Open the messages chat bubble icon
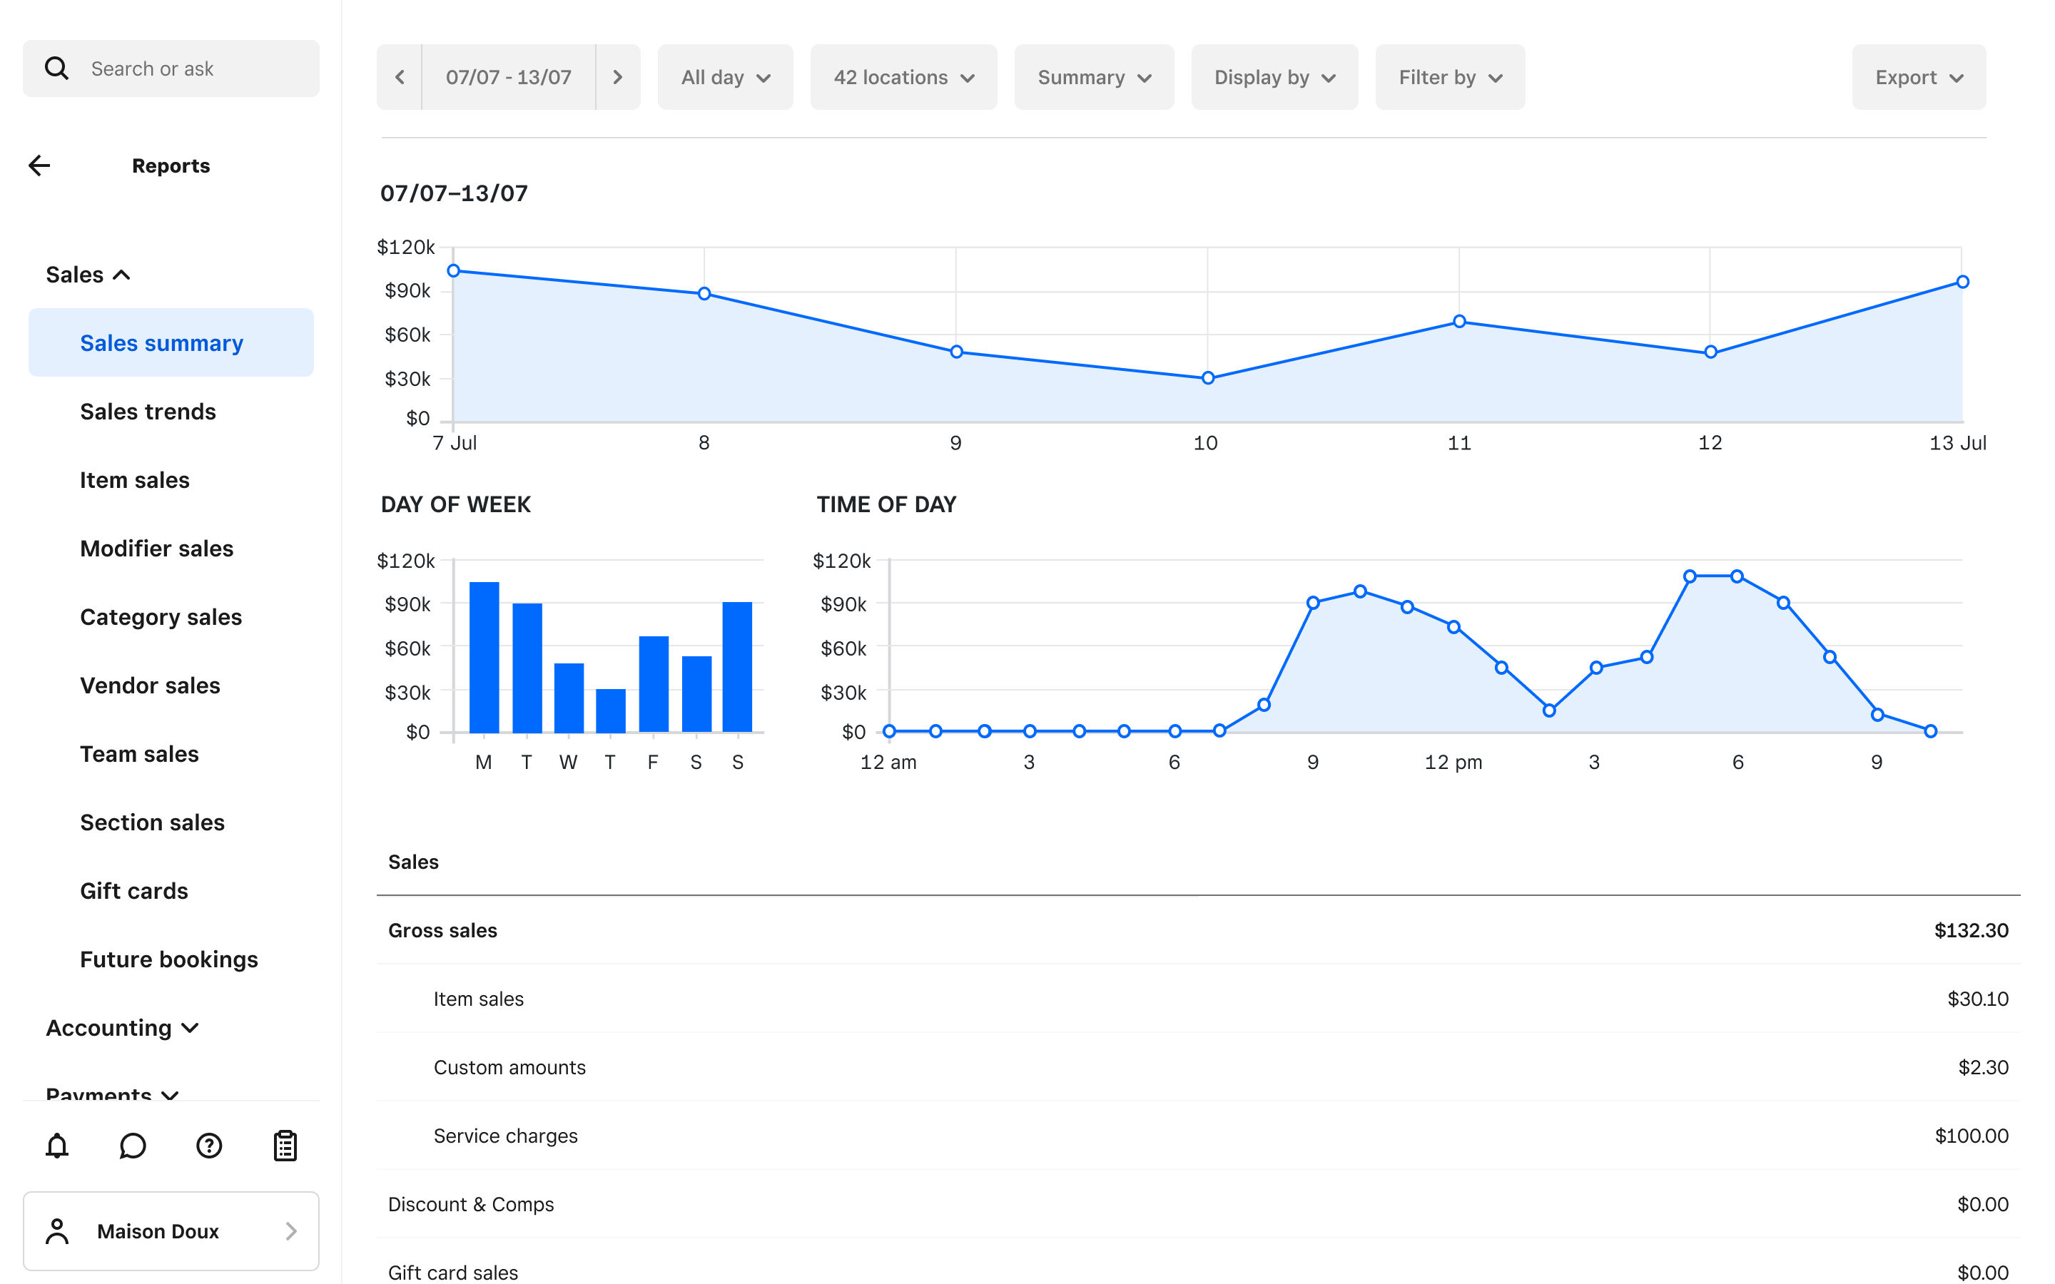This screenshot has width=2055, height=1284. (133, 1146)
